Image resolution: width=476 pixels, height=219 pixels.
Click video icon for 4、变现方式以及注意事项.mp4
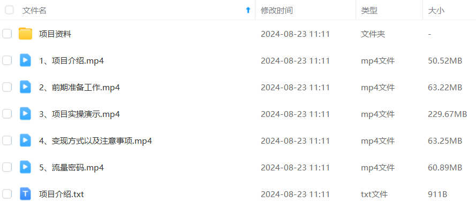coord(25,140)
